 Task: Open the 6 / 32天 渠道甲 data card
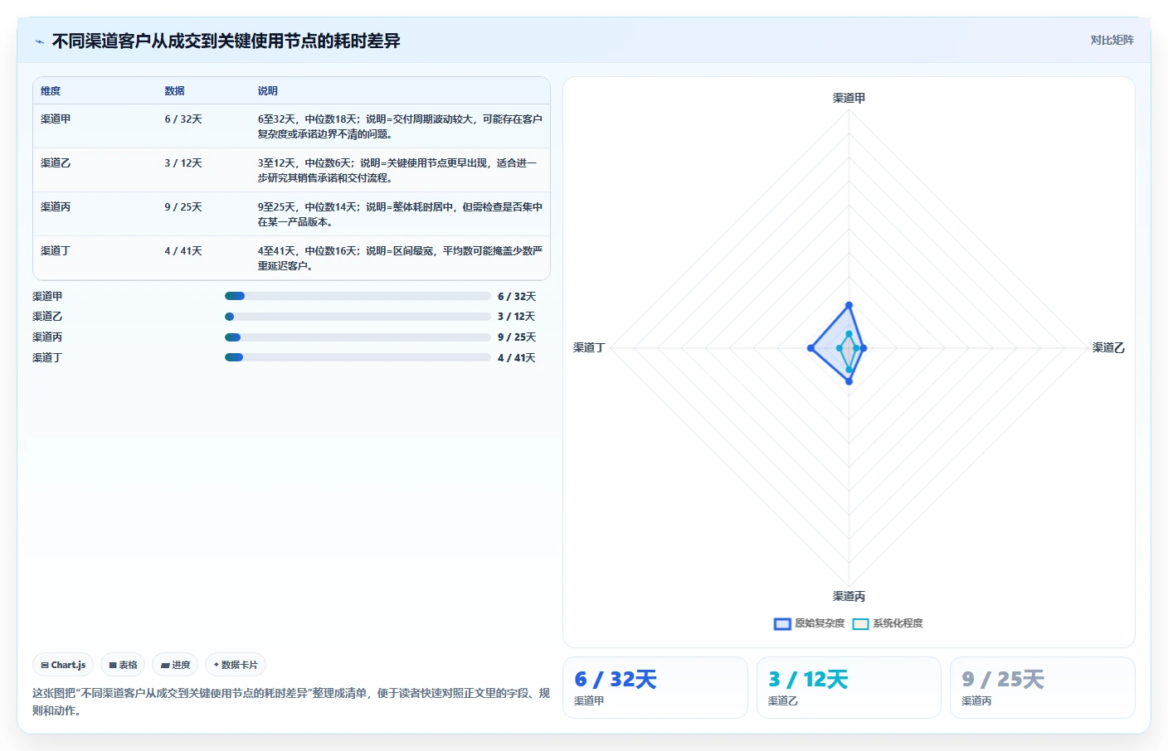[655, 687]
